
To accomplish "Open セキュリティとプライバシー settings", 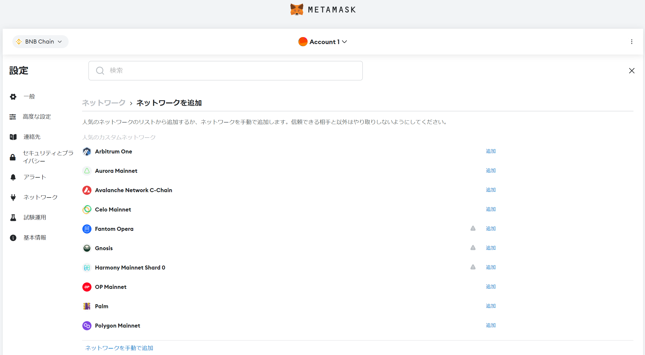I will coord(48,157).
